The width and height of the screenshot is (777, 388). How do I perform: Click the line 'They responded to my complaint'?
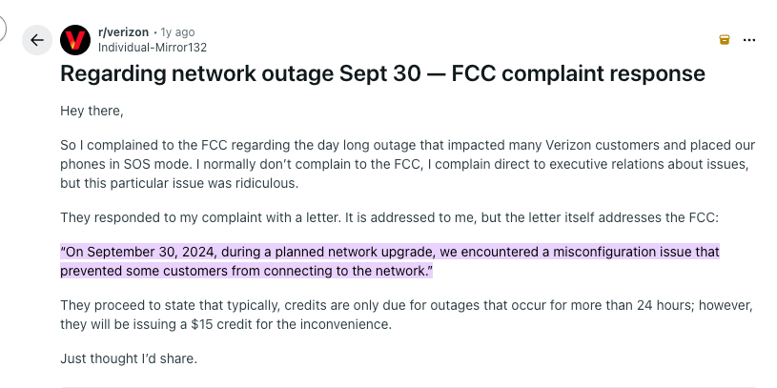(394, 217)
